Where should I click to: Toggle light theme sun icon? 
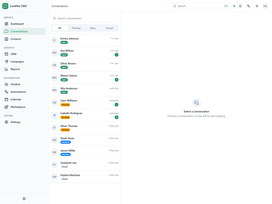point(257,6)
